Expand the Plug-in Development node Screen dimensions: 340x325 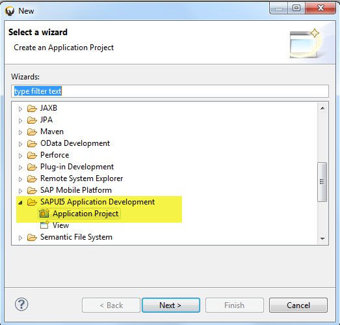[x=20, y=167]
